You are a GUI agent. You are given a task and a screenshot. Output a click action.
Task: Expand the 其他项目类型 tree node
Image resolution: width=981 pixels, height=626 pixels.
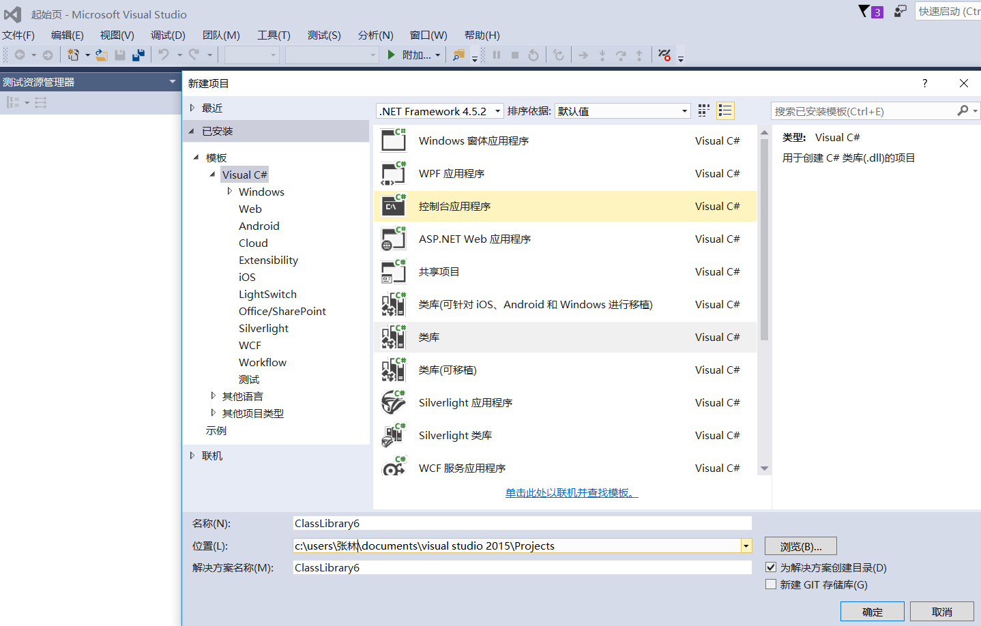pyautogui.click(x=213, y=413)
